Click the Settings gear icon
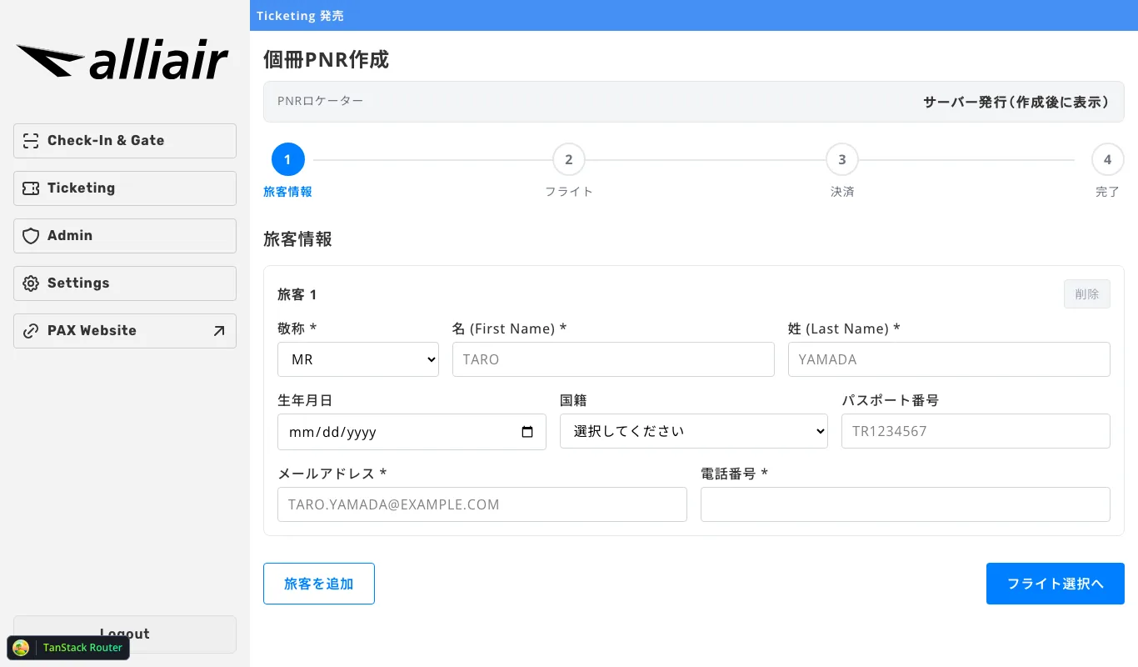Viewport: 1138px width, 667px height. (x=31, y=283)
